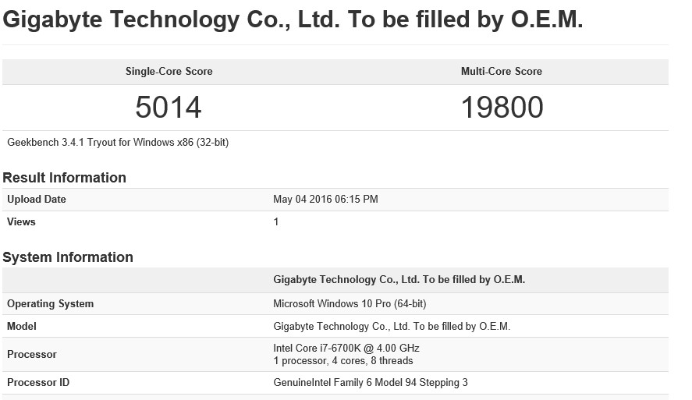Viewport: 692px width, 400px height.
Task: Select the Multi-Core Score header
Action: click(502, 72)
